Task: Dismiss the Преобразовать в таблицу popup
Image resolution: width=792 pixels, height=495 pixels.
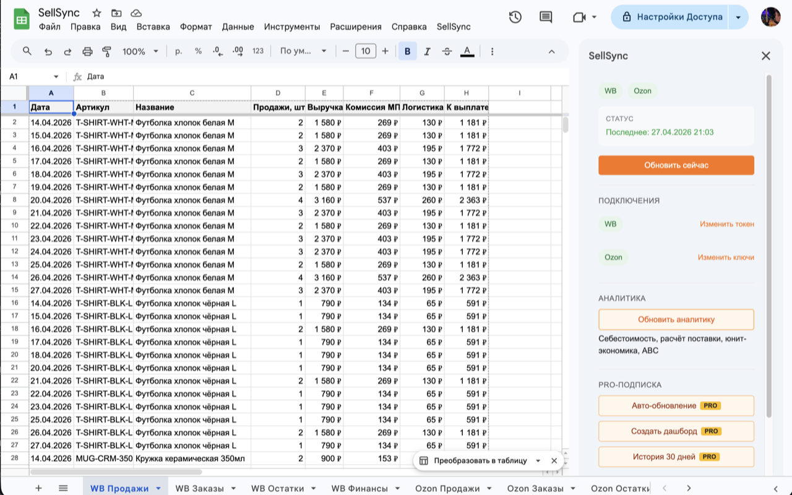Action: (x=554, y=460)
